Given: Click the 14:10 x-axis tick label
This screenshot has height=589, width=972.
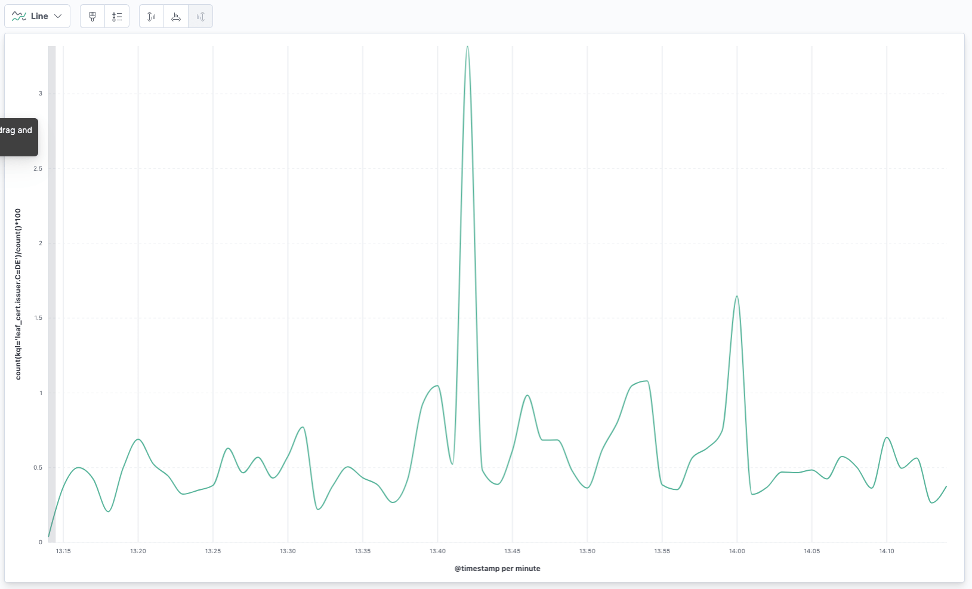Looking at the screenshot, I should pyautogui.click(x=886, y=551).
